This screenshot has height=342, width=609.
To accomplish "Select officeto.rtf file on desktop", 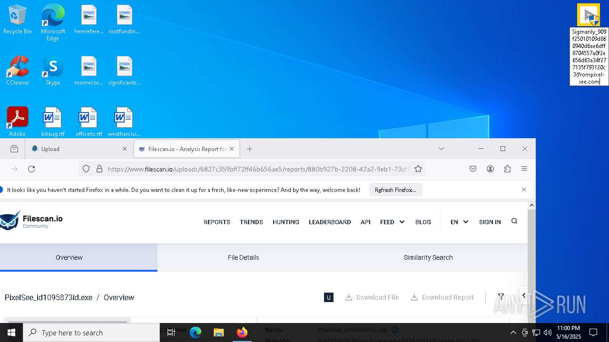I will 88,122.
